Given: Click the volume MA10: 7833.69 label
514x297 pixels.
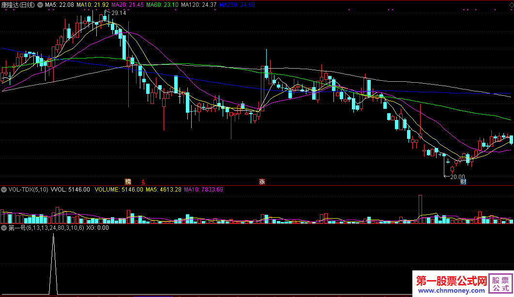Looking at the screenshot, I should tap(203, 189).
